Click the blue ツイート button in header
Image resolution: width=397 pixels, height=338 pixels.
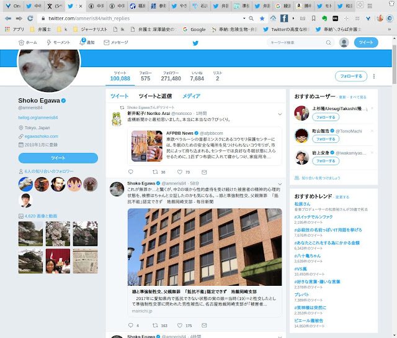(366, 42)
